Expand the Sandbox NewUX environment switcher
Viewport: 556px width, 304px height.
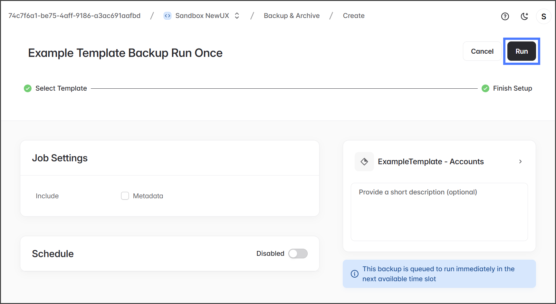(x=237, y=16)
